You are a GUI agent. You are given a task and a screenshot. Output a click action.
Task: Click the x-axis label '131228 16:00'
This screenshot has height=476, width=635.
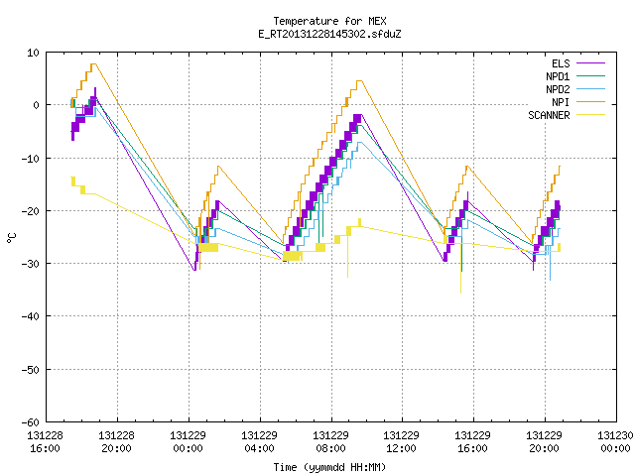click(x=45, y=442)
